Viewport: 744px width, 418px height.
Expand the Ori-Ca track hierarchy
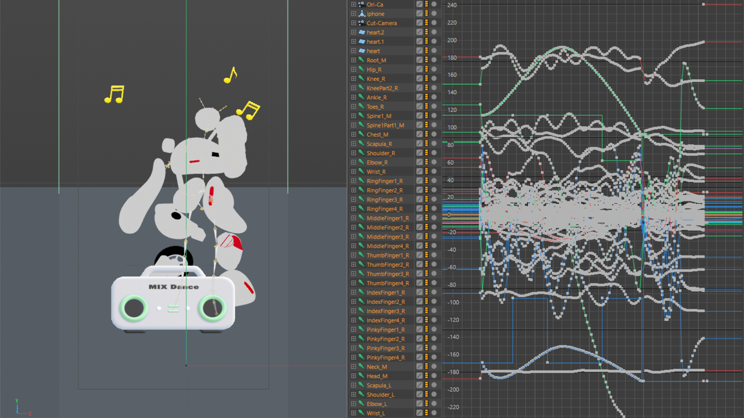coord(353,4)
